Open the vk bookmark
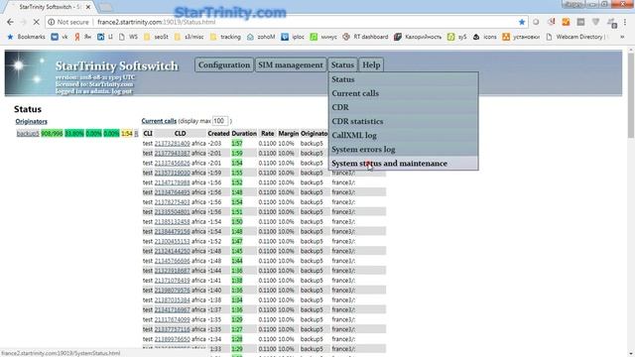635x357 pixels. tap(60, 37)
